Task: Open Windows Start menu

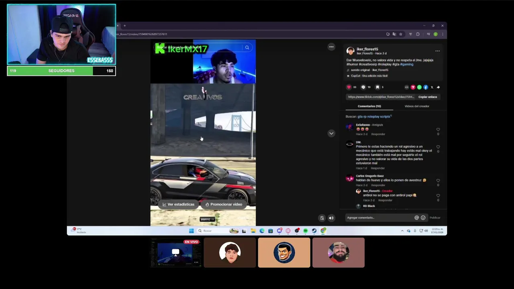Action: [191, 231]
